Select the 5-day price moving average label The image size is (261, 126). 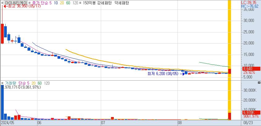(51, 3)
